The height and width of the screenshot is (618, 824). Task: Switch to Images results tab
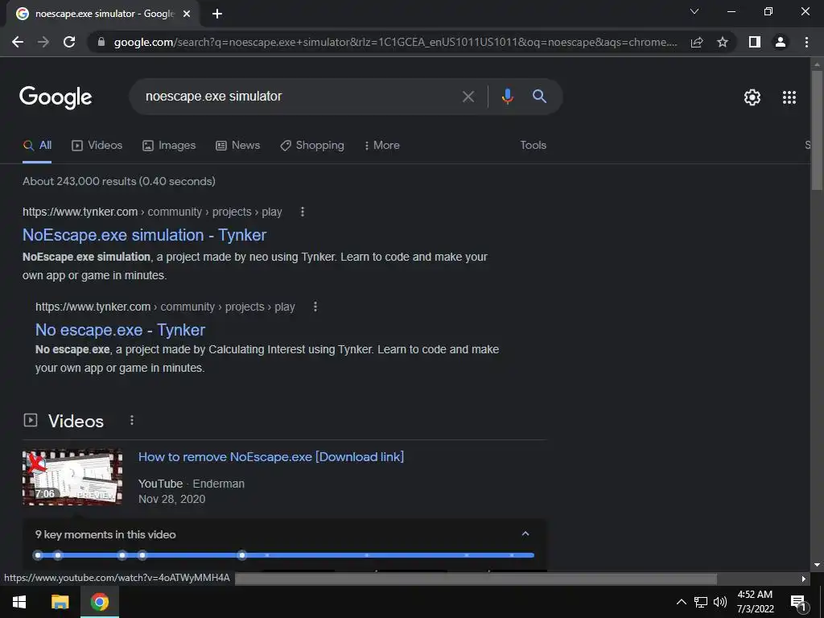point(169,146)
